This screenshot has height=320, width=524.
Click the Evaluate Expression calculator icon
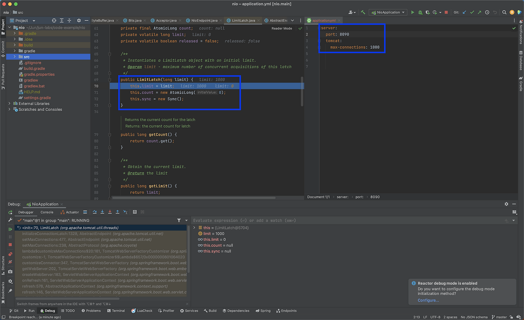pos(135,212)
